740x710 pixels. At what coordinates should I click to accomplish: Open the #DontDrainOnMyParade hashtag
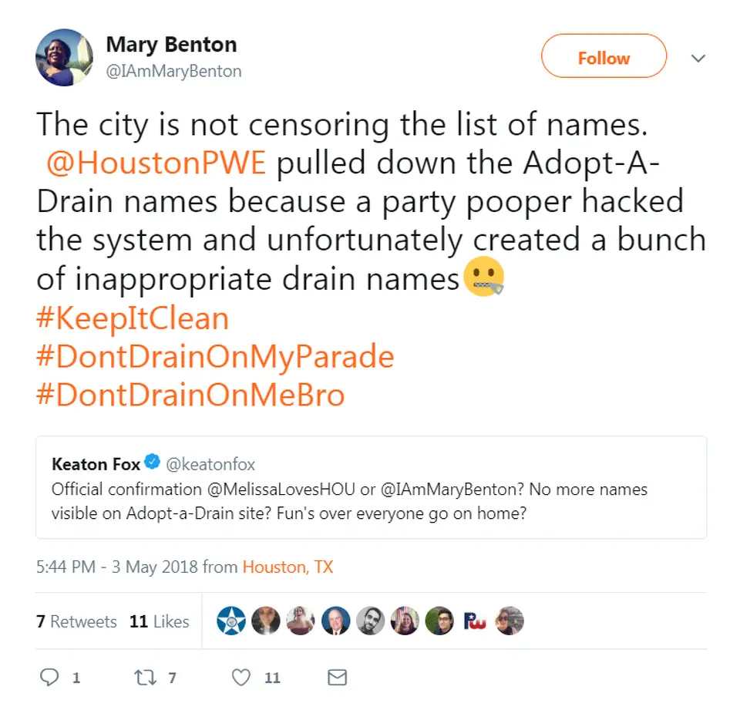pyautogui.click(x=215, y=356)
